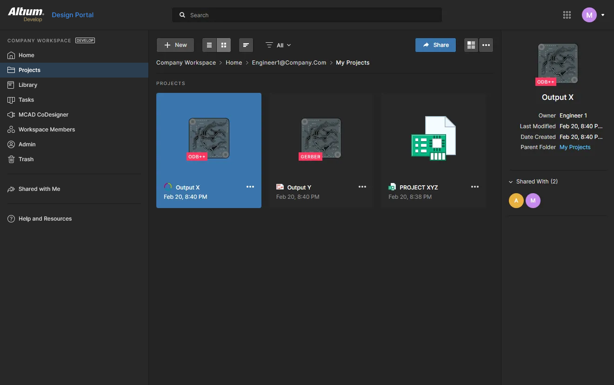
Task: Open the account dropdown arrow
Action: pos(603,15)
